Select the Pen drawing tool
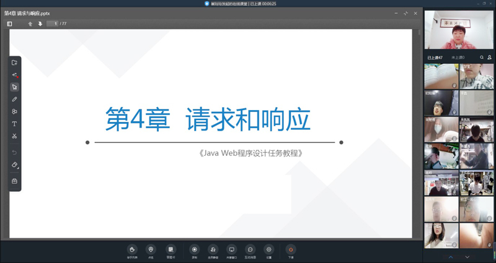The image size is (496, 263). click(14, 99)
